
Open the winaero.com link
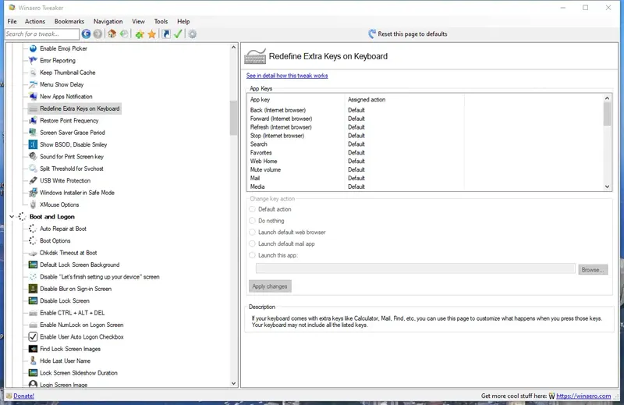pos(583,396)
